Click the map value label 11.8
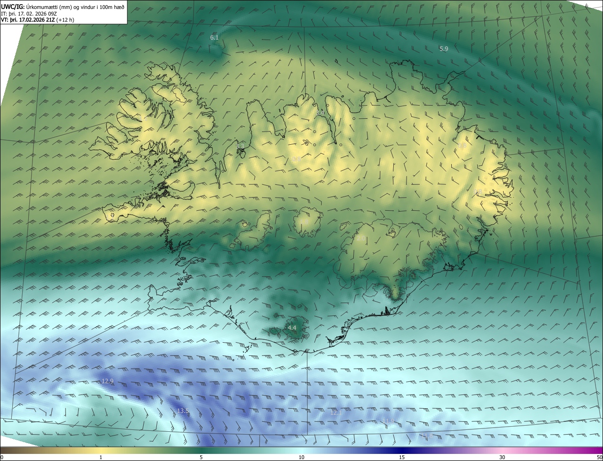Image resolution: width=603 pixels, height=461 pixels. point(426,436)
